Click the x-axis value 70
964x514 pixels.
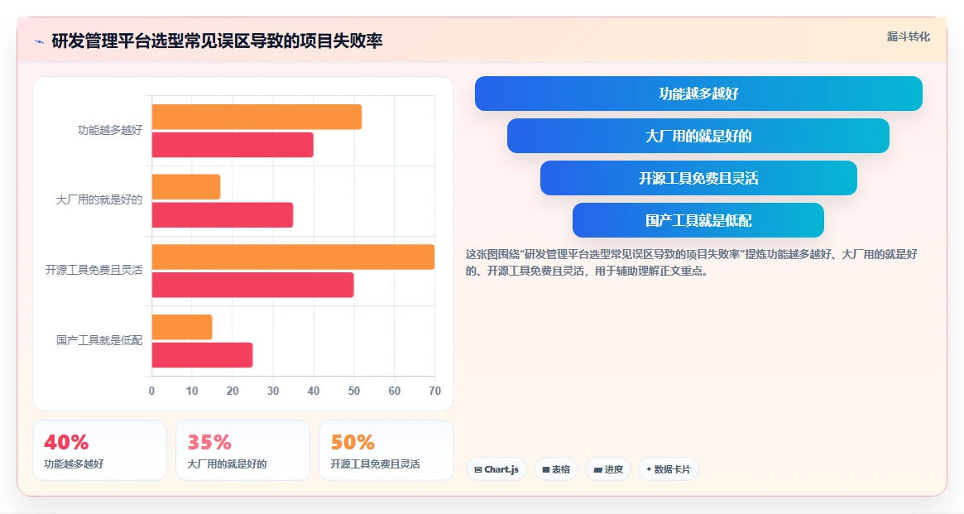(x=434, y=391)
